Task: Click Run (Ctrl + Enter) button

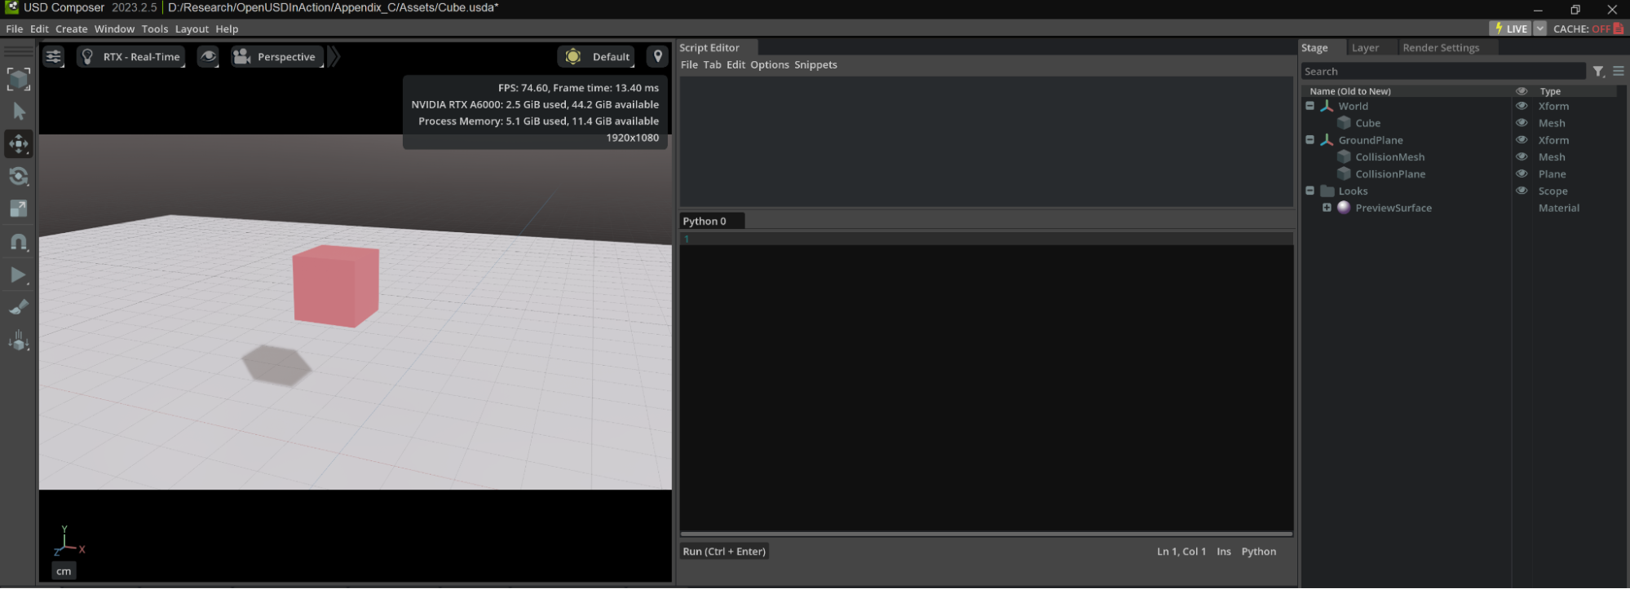Action: click(x=724, y=552)
